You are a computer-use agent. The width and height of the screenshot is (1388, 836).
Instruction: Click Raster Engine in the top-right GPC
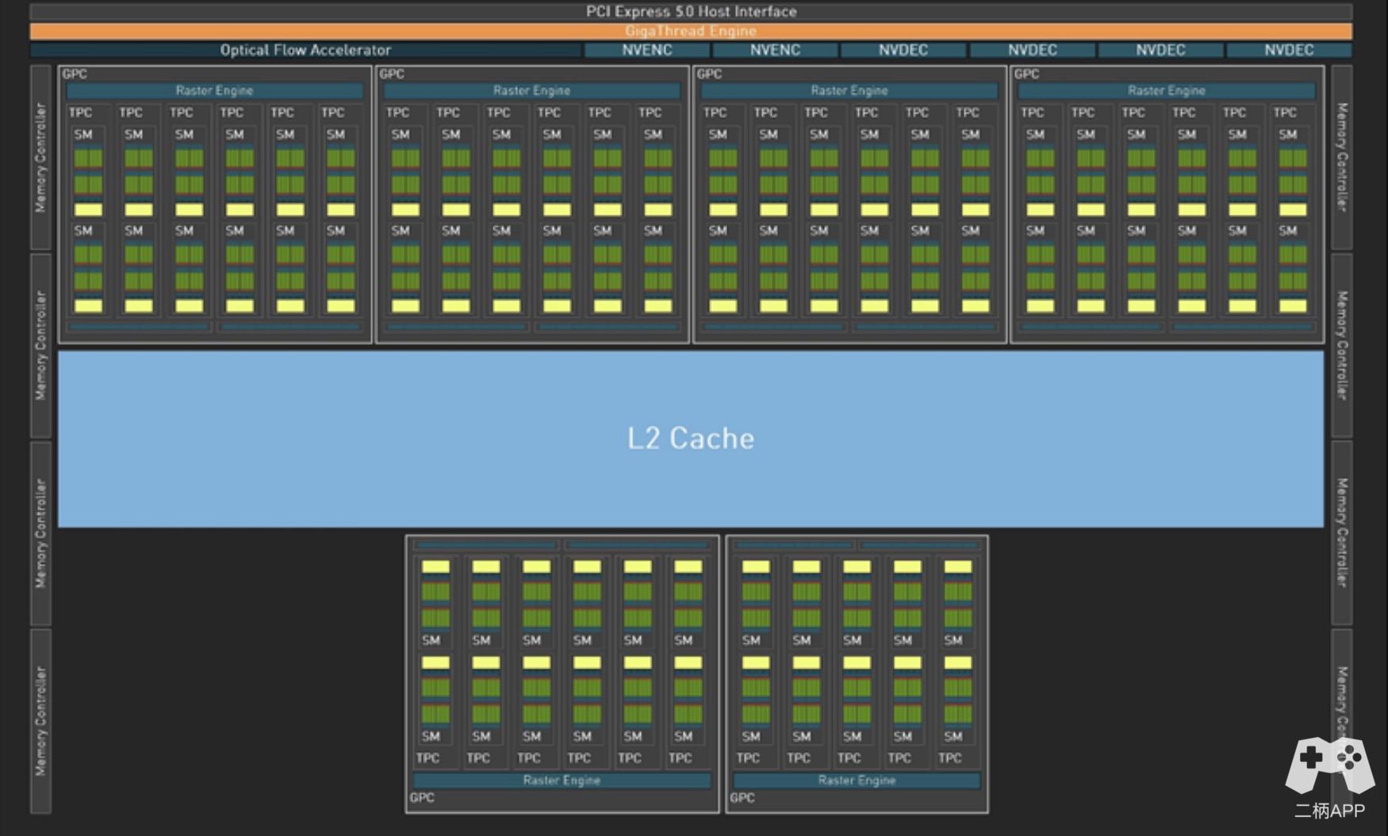[x=1166, y=90]
